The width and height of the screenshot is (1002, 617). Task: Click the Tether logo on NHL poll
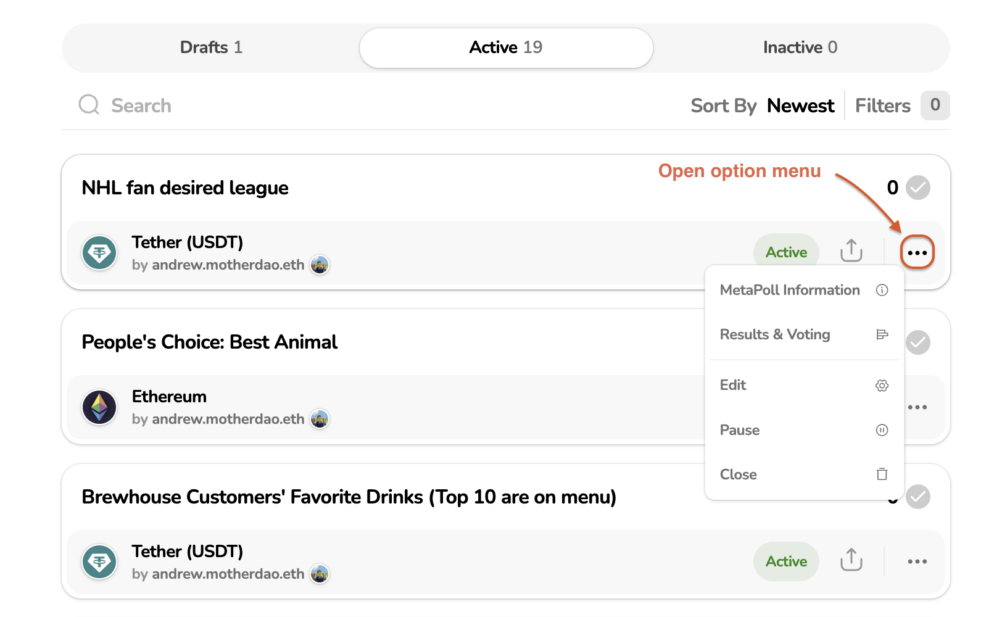(99, 252)
